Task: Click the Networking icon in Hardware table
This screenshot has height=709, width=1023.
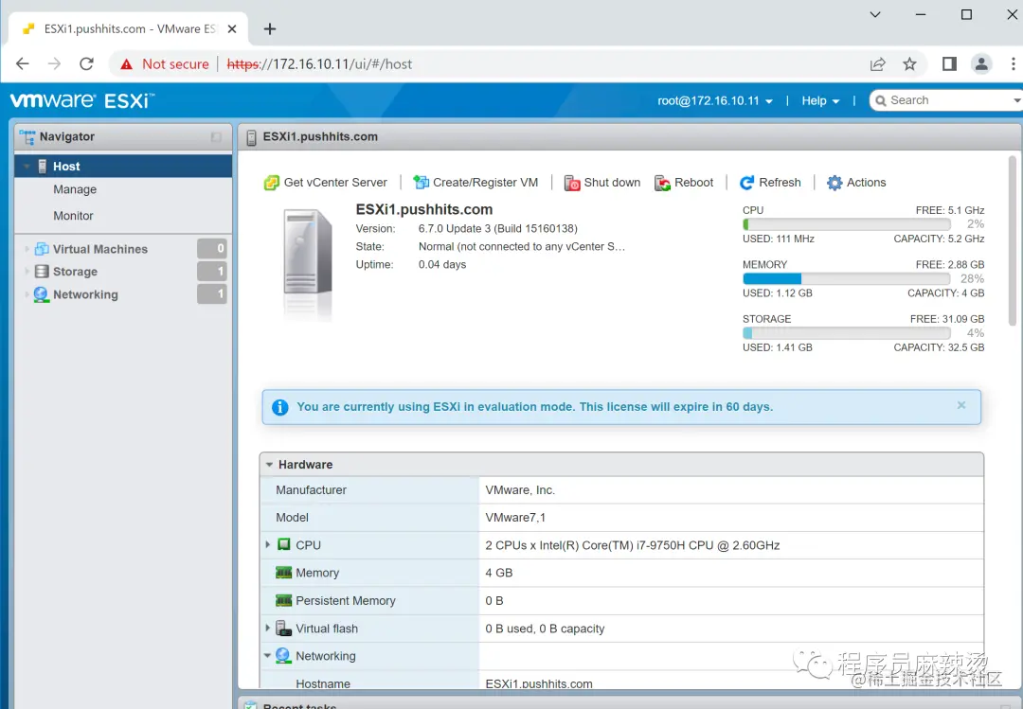Action: pyautogui.click(x=283, y=655)
